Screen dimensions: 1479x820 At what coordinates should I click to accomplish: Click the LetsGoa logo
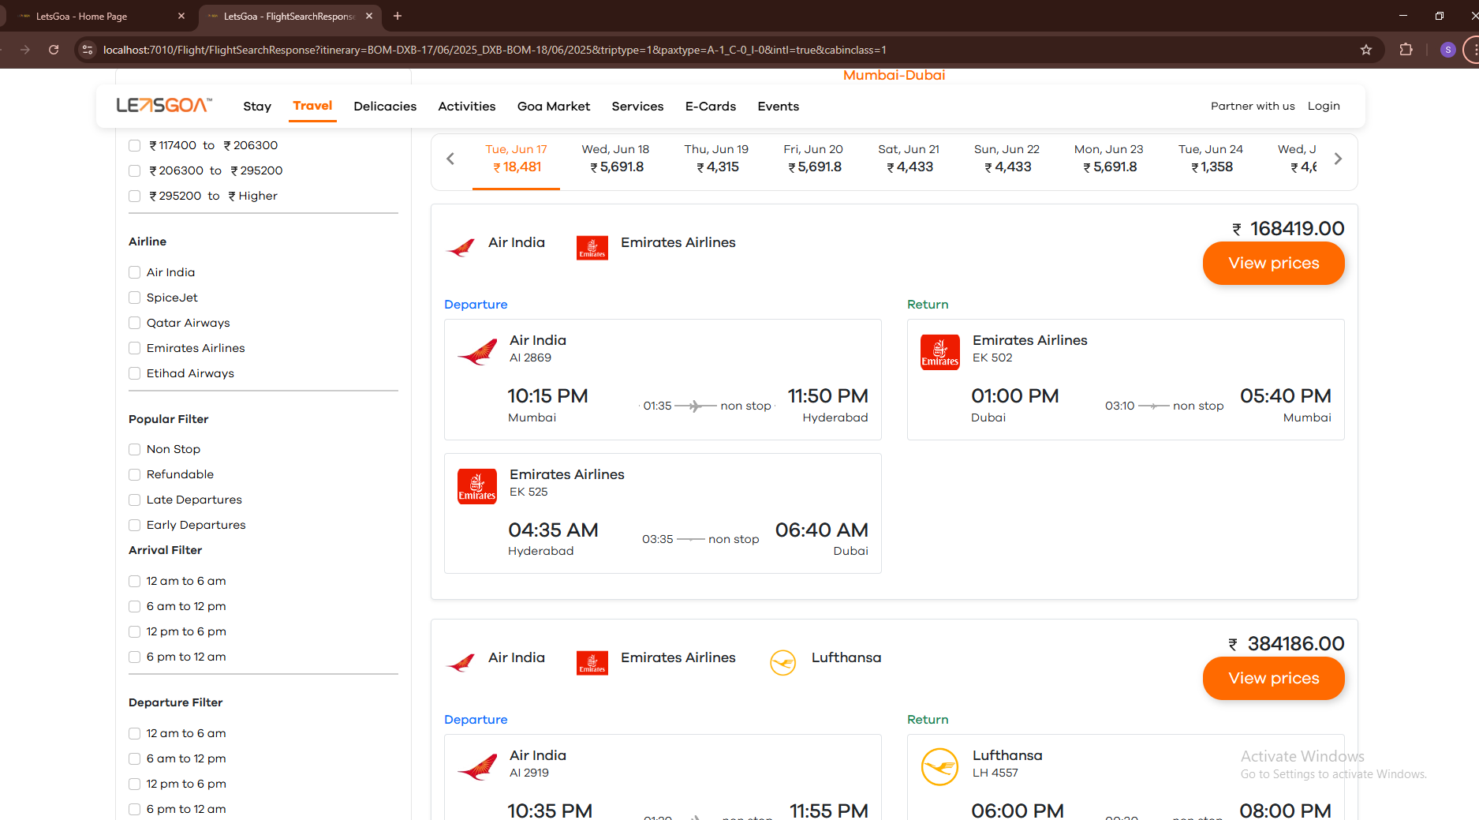coord(164,105)
